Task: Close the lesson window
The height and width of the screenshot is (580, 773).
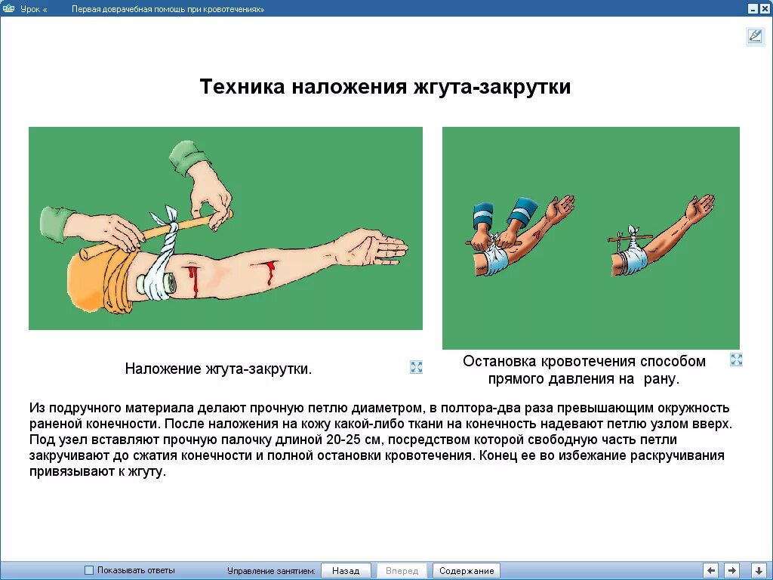Action: tap(764, 8)
